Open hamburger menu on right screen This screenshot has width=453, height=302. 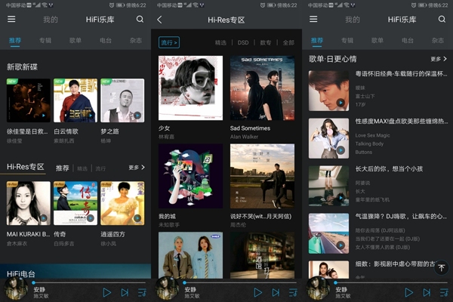click(x=313, y=19)
